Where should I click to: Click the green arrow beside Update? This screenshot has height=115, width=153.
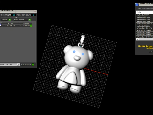pos(10,20)
